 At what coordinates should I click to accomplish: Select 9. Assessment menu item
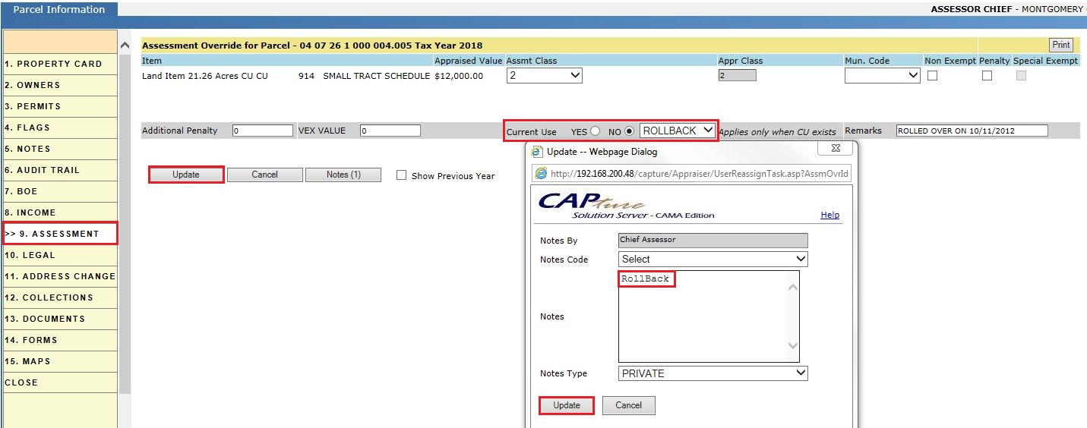point(59,234)
